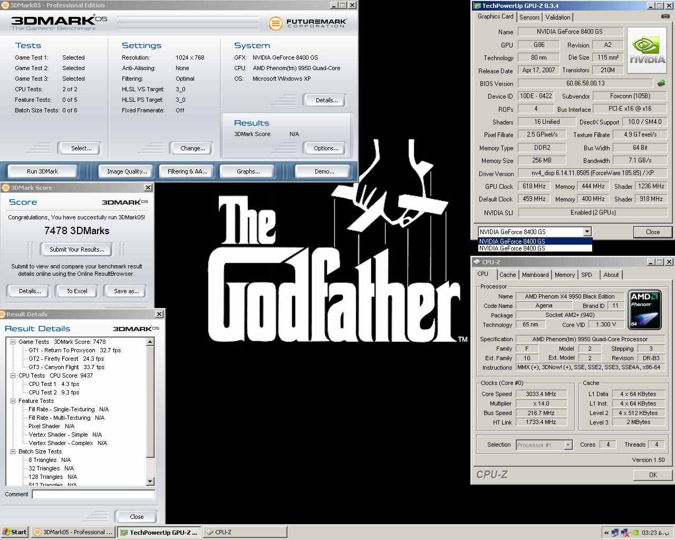Open Memory tab in CPU-Z

(565, 275)
